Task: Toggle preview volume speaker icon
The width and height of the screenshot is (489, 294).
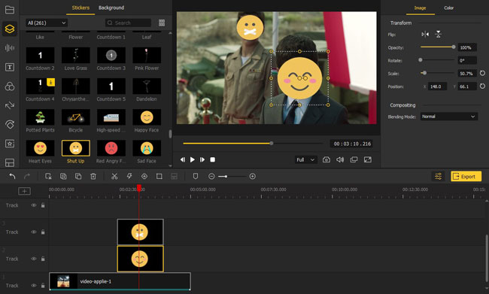Action: [x=340, y=159]
